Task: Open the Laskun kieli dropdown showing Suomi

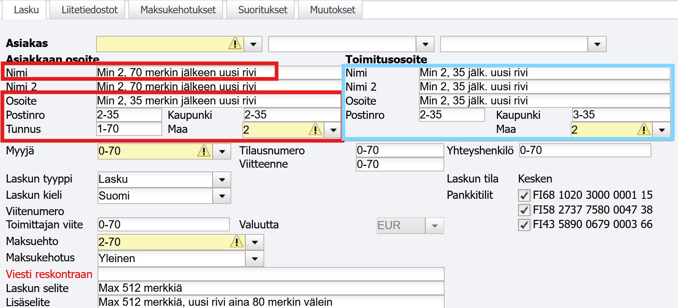Action: (x=222, y=196)
